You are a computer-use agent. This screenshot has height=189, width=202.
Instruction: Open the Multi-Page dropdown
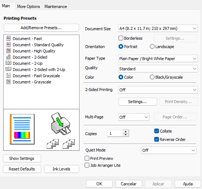(x=134, y=117)
